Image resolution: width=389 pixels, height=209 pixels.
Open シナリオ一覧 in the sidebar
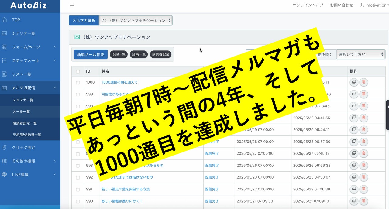[x=23, y=33]
